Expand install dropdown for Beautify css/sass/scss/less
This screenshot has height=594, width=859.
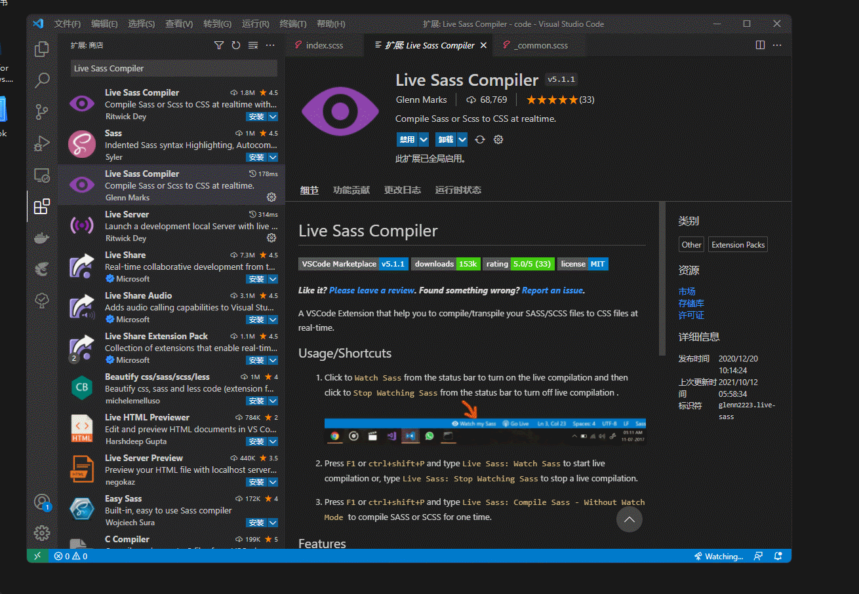273,401
